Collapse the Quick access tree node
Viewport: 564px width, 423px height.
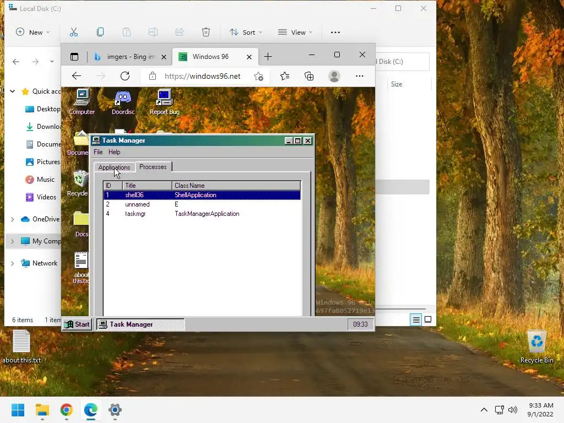(13, 91)
